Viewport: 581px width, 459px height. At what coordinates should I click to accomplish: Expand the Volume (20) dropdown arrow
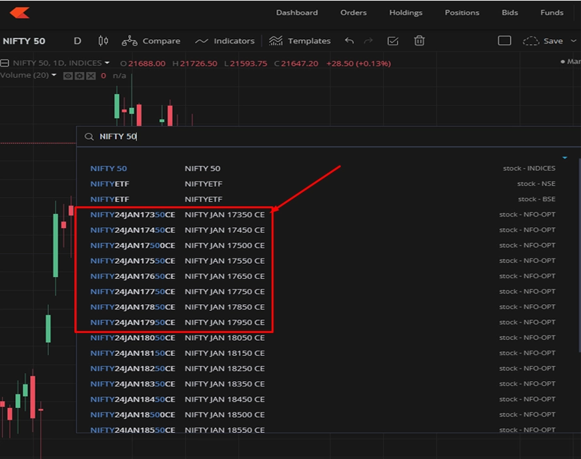tap(54, 76)
